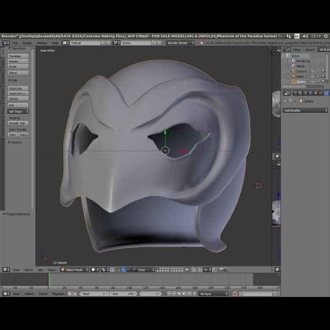Toggle Sphere viewport visibility eye
The width and height of the screenshot is (330, 330).
pos(313,81)
